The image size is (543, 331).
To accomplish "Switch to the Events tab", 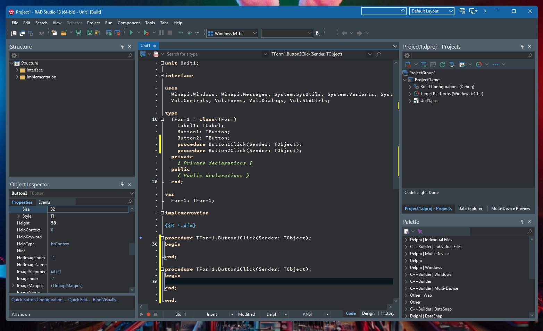I will pos(44,202).
